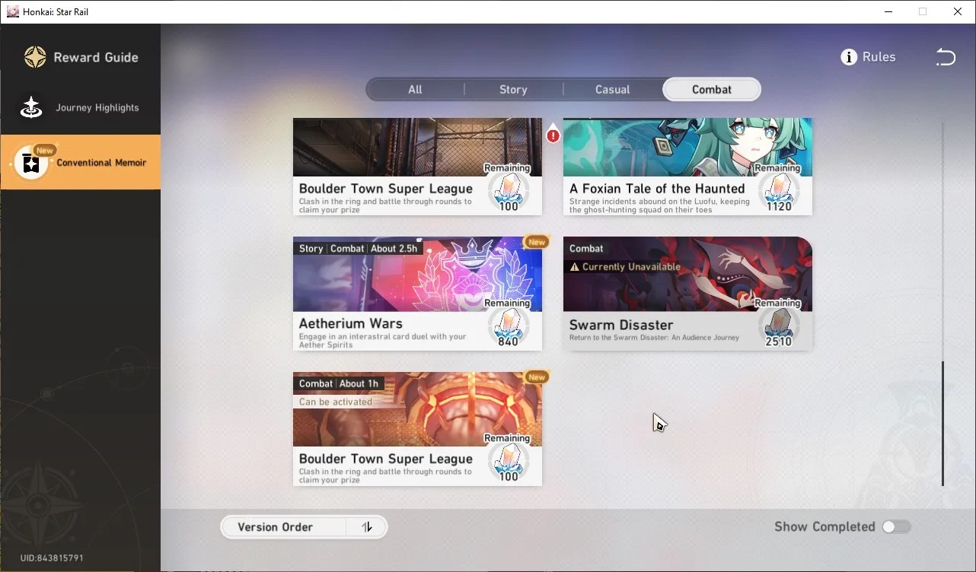This screenshot has width=976, height=572.
Task: Click the Honkai: Star Rail title bar icon
Action: point(12,11)
